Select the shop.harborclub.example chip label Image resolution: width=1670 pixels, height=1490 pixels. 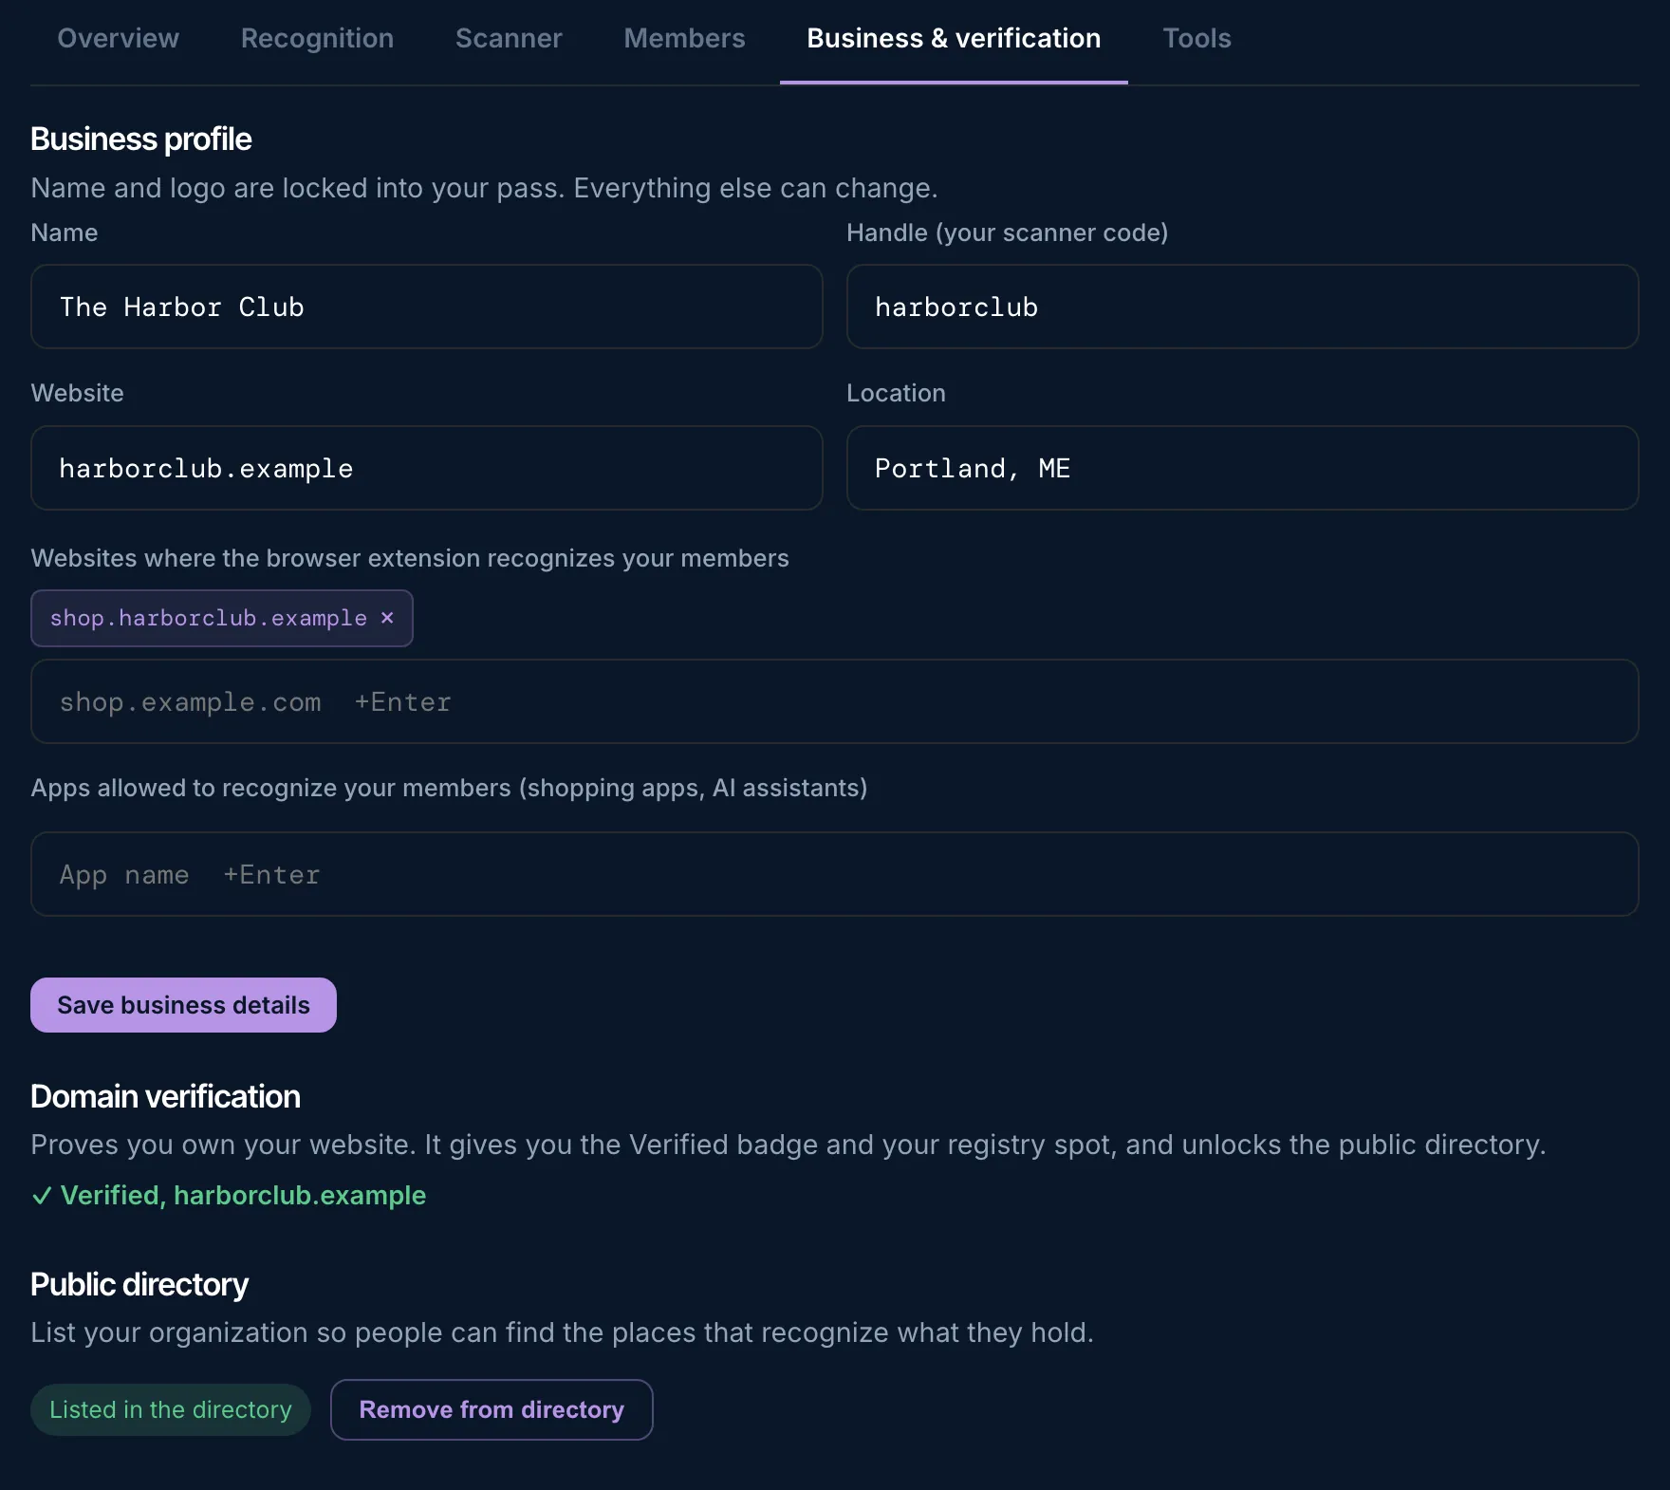[x=208, y=618]
